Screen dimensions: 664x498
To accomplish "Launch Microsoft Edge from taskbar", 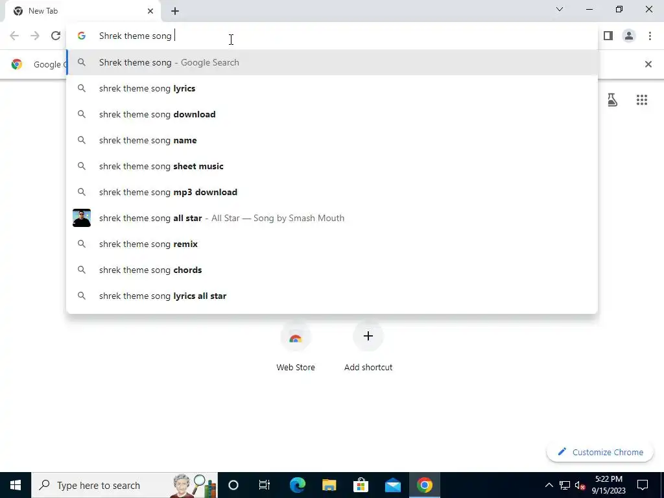I will click(297, 485).
